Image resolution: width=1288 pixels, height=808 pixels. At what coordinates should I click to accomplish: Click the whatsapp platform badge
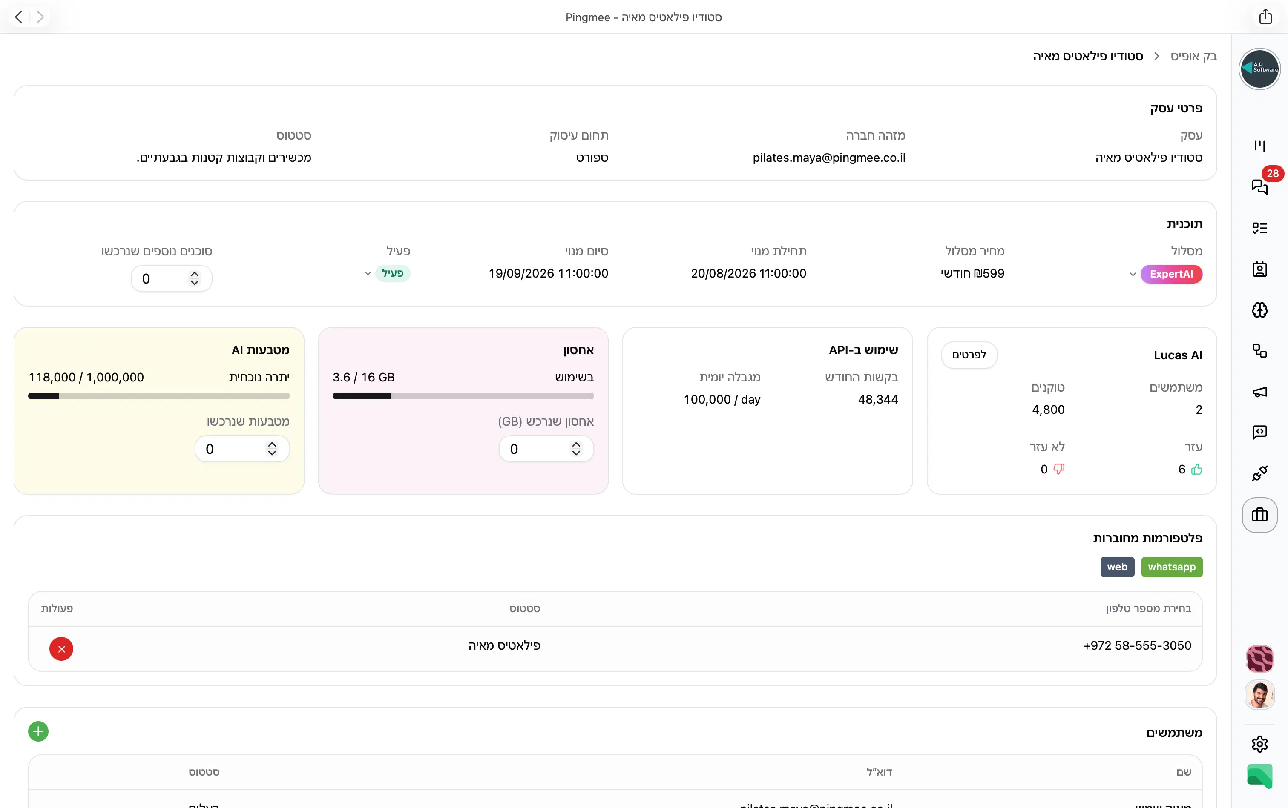pos(1171,567)
